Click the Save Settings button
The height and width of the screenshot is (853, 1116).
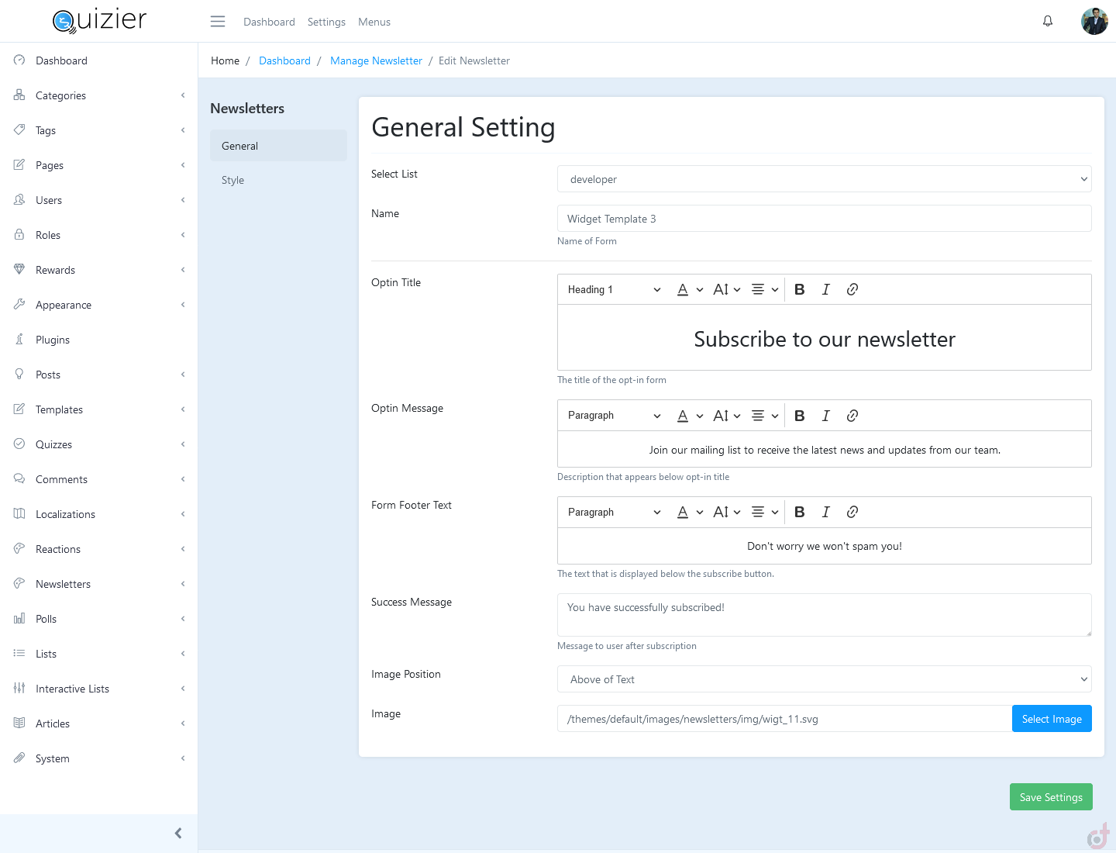pyautogui.click(x=1050, y=797)
